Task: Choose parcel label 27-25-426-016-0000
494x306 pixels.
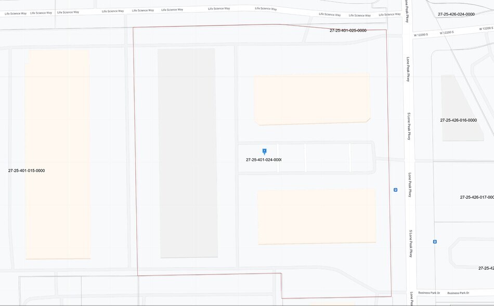Action: [458, 120]
